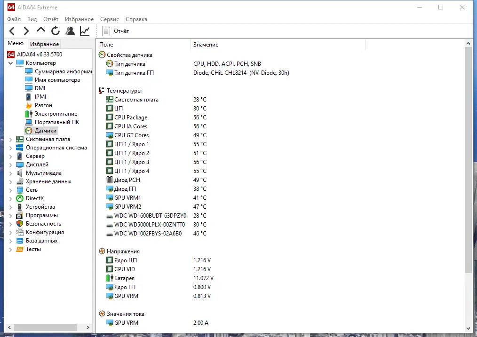Click the Программы icon in the tree

20,215
